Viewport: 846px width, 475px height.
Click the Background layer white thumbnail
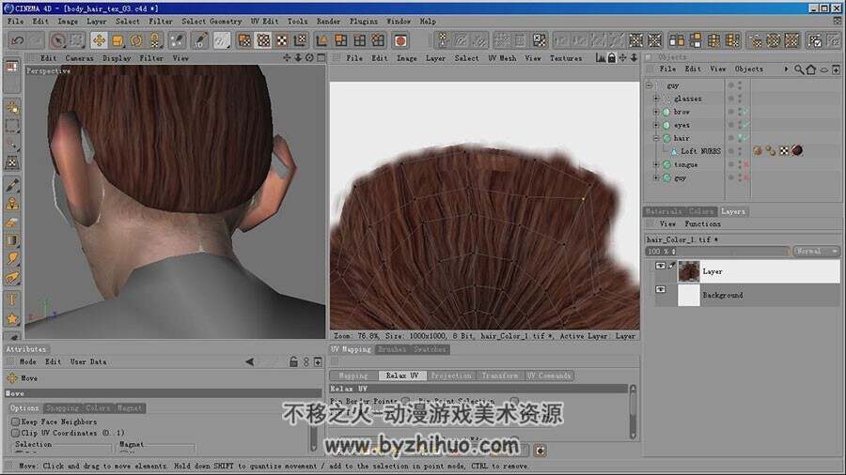[x=688, y=295]
